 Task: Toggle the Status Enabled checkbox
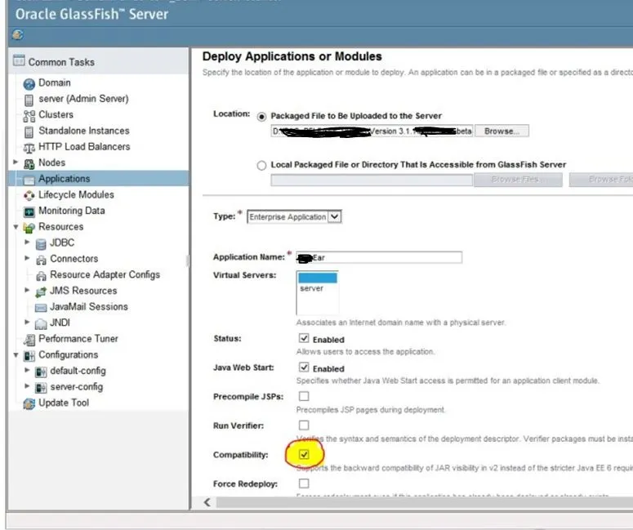304,338
